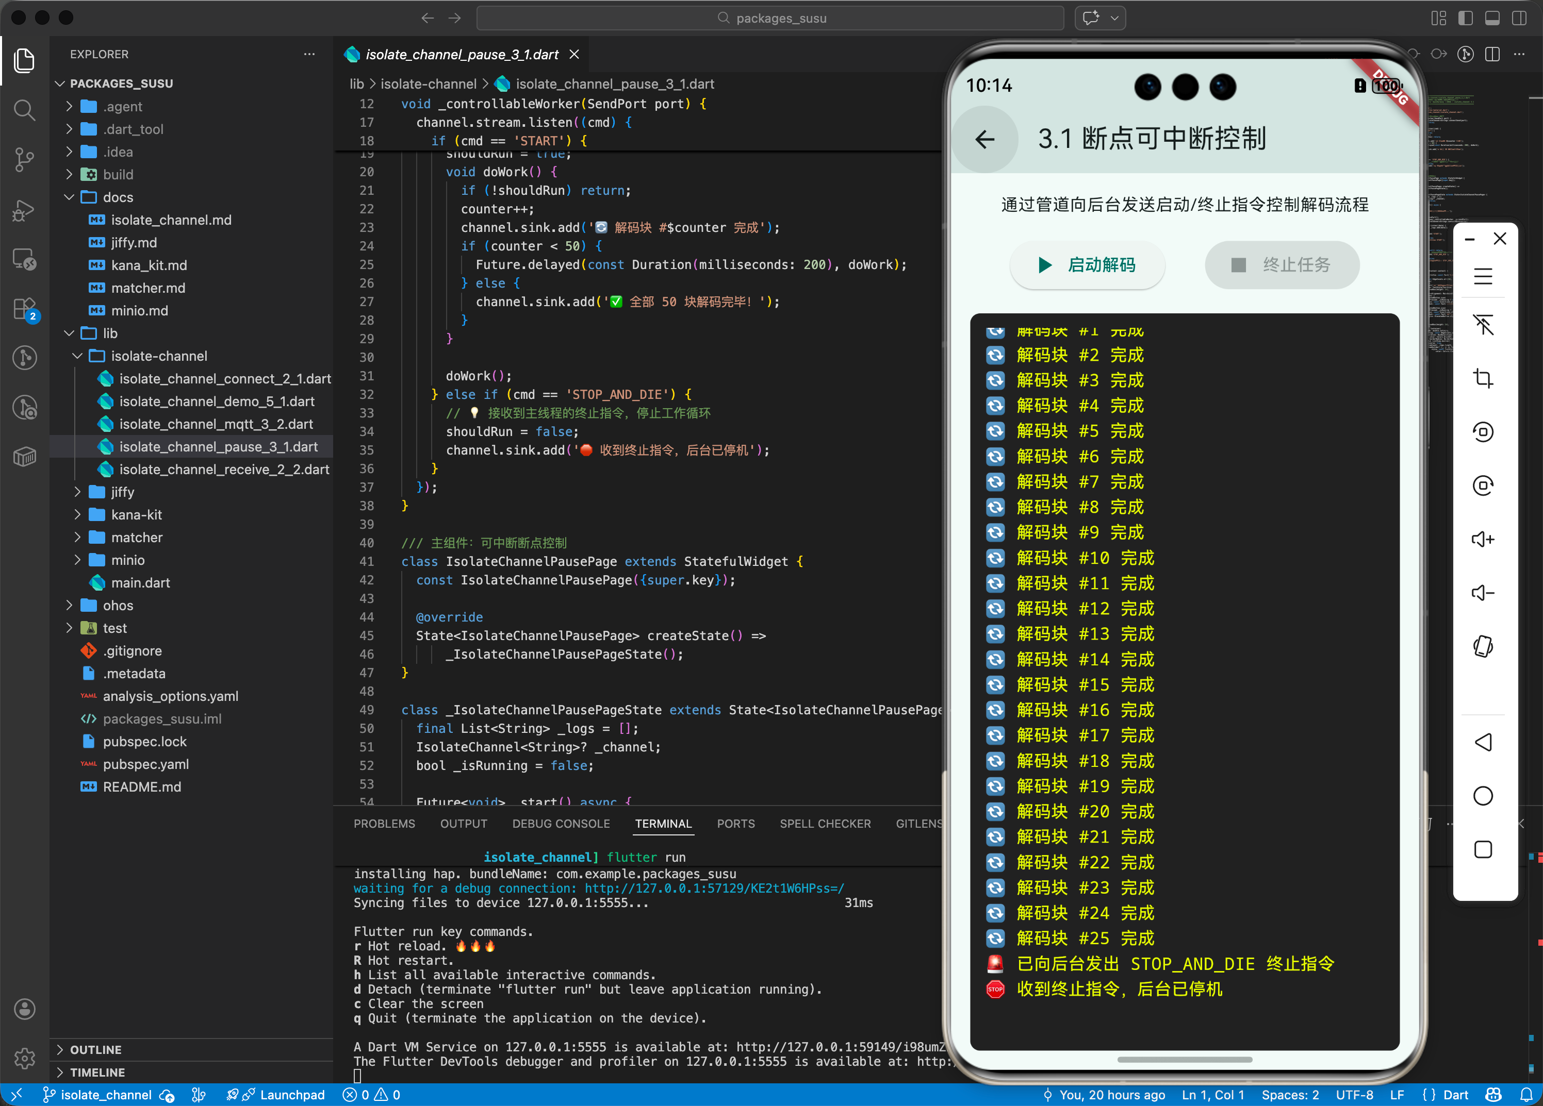Toggle the bottom panel layout button

coord(1492,19)
